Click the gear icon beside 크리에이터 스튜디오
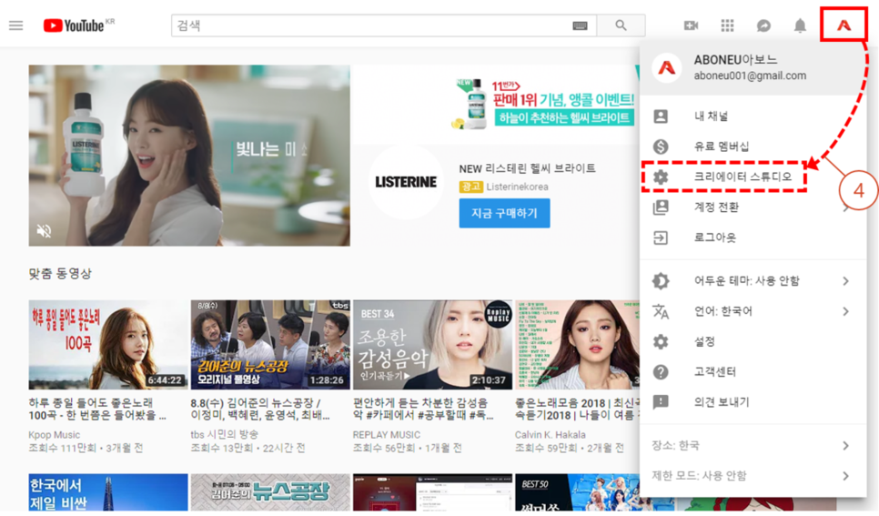 (x=661, y=177)
